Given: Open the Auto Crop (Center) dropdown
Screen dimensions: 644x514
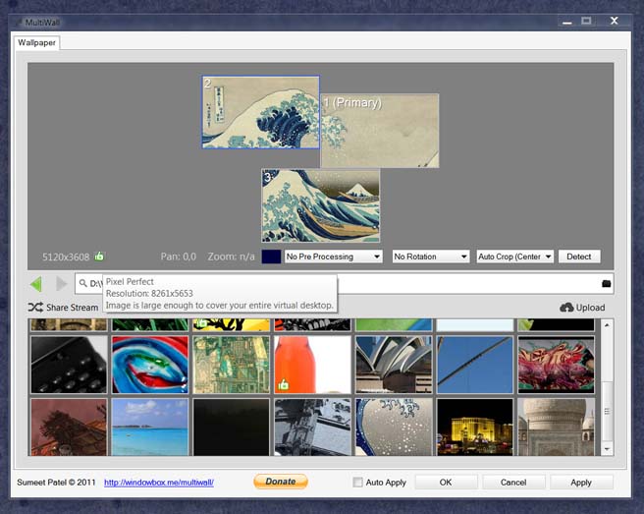Looking at the screenshot, I should [x=515, y=257].
